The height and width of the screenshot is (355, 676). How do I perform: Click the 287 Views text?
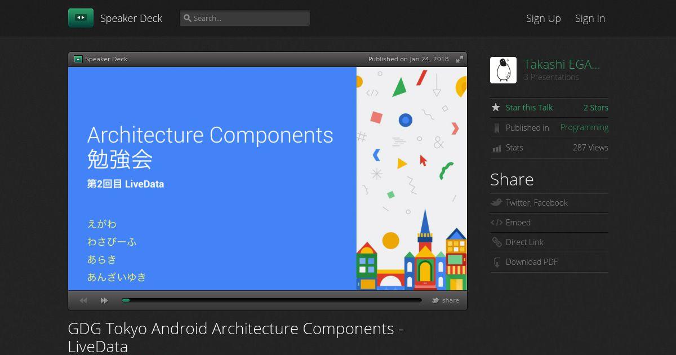pyautogui.click(x=590, y=148)
